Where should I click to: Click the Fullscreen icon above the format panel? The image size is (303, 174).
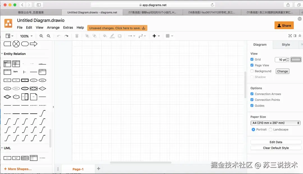(290, 36)
